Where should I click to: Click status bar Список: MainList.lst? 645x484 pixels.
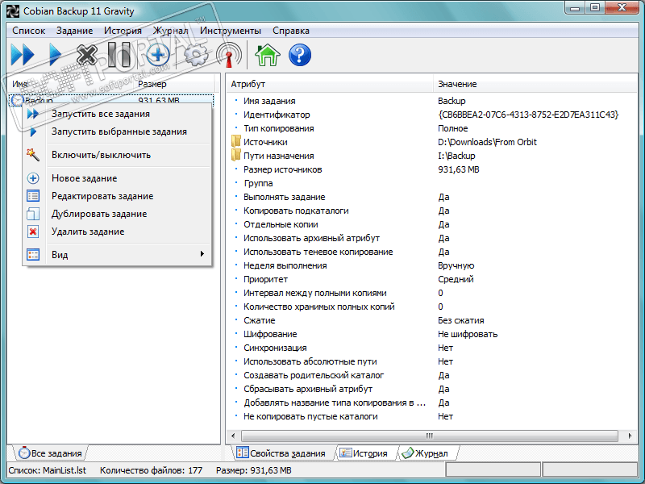48,470
